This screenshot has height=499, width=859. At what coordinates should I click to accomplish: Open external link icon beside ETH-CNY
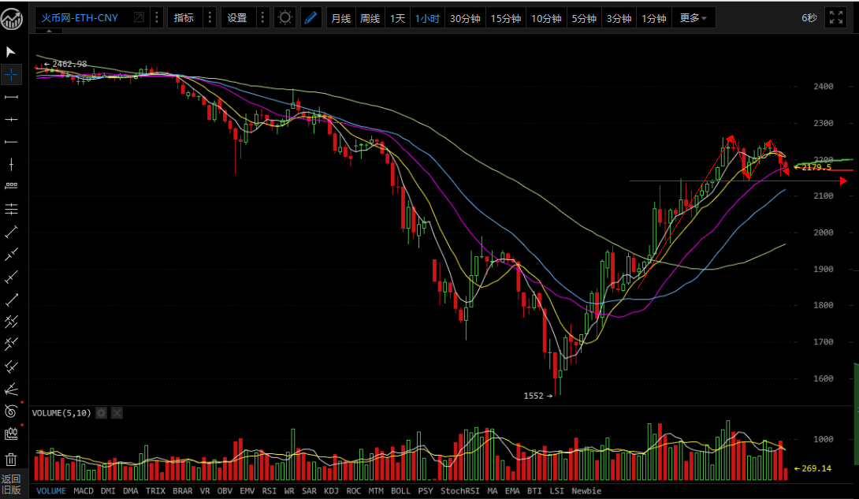[139, 17]
